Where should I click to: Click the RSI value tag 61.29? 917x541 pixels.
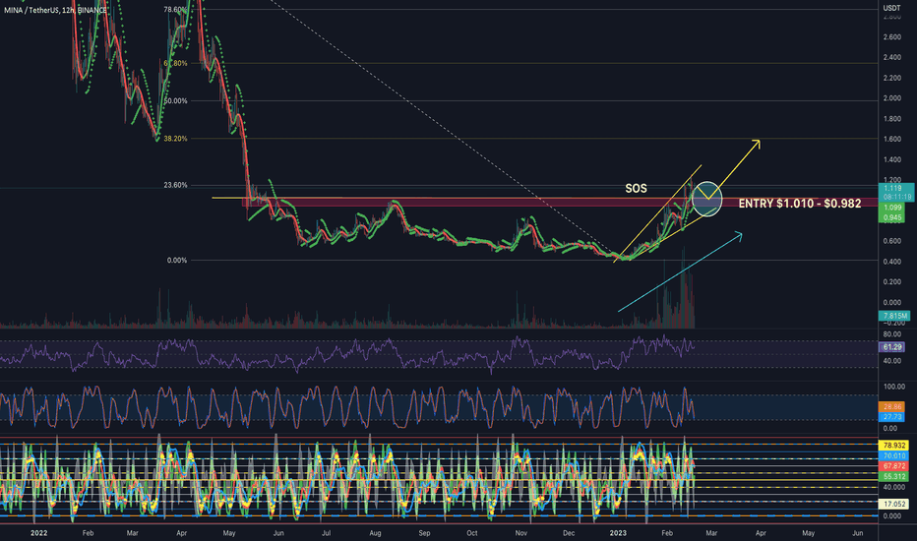pyautogui.click(x=891, y=347)
